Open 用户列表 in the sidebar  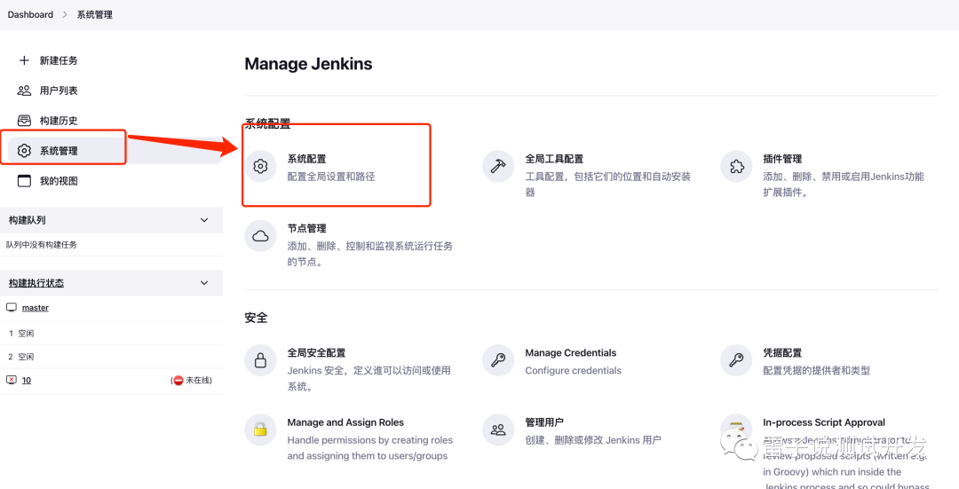[59, 91]
